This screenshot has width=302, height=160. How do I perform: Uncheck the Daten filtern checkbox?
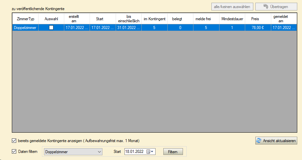(x=14, y=152)
